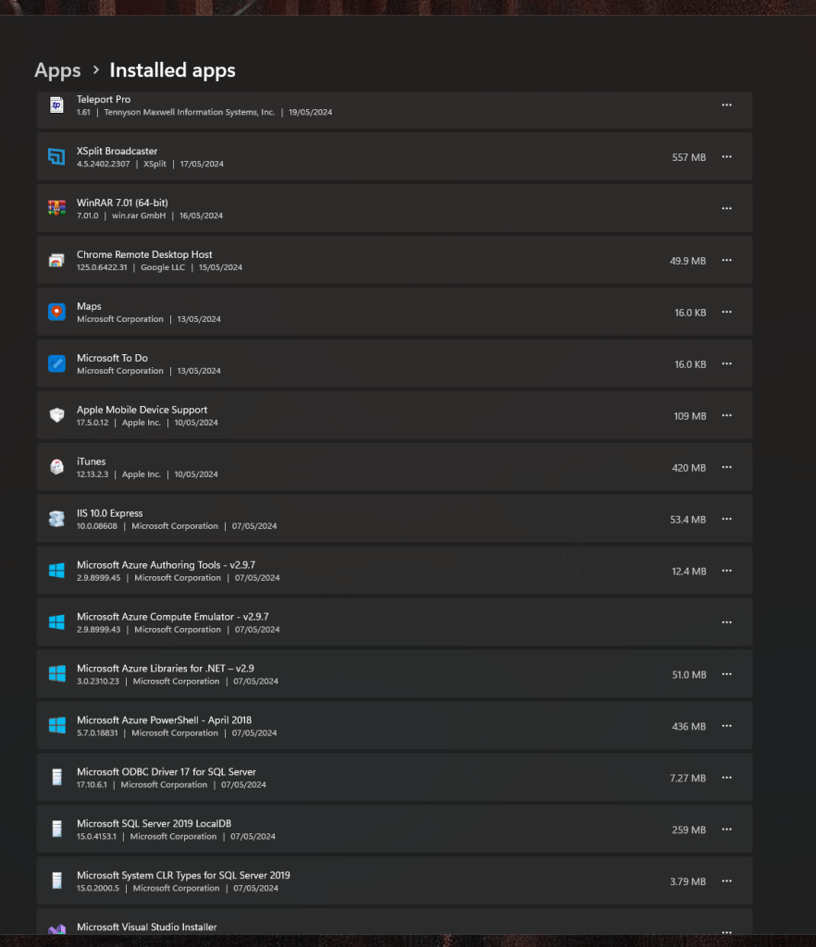Click the Microsoft Visual Studio Installer icon
Screen dimensions: 816x947
56,929
